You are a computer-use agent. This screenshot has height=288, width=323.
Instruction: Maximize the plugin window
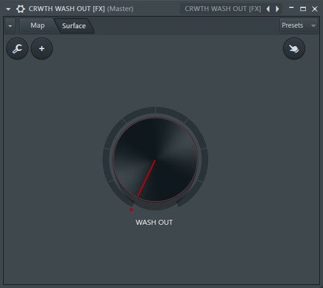click(x=303, y=9)
